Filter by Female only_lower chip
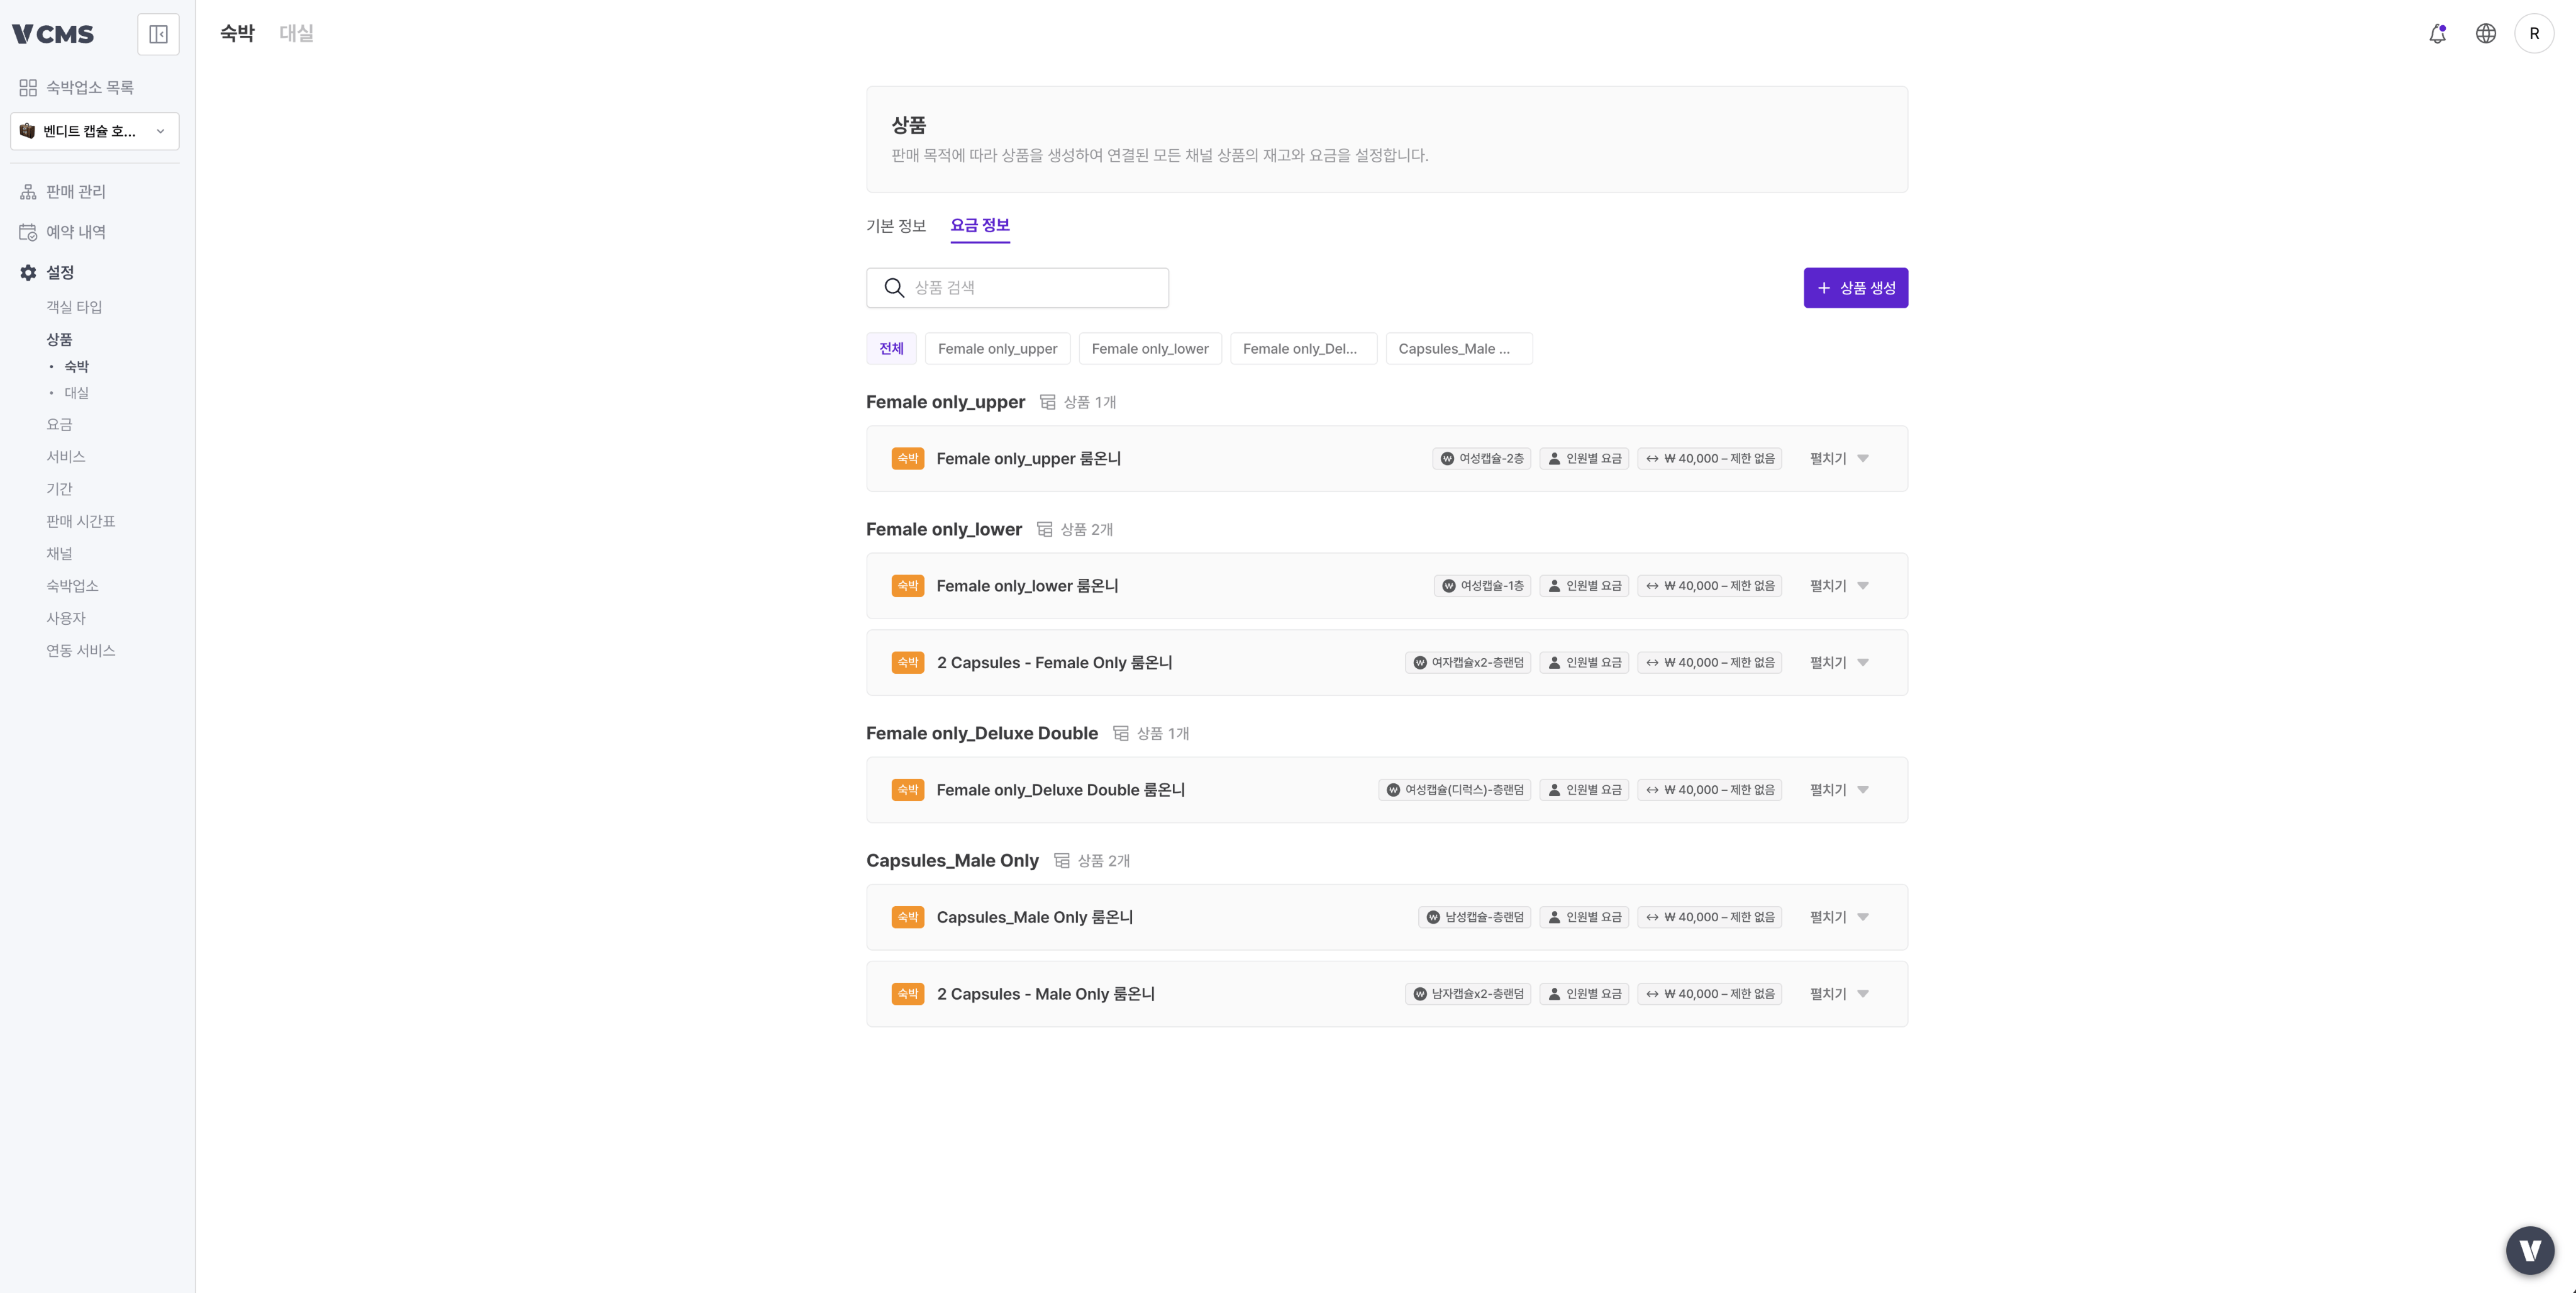The height and width of the screenshot is (1293, 2576). [1149, 349]
